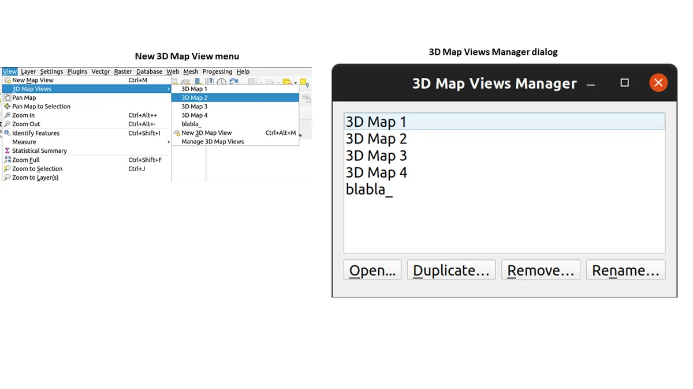
Task: Click the Pan Map to Selection icon
Action: (7, 107)
